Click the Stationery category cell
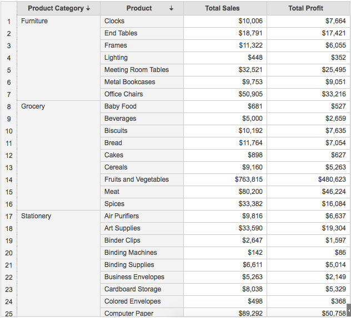The height and width of the screenshot is (318, 351). [x=36, y=216]
